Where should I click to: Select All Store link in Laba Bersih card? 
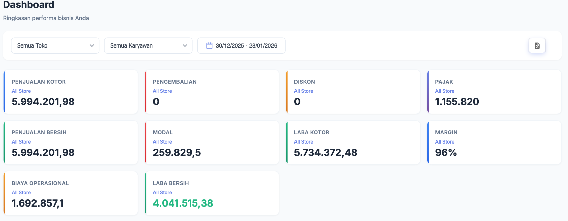click(x=162, y=193)
